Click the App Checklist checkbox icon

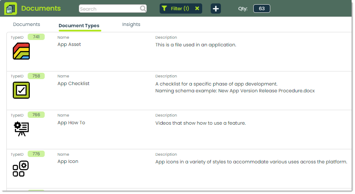point(21,90)
